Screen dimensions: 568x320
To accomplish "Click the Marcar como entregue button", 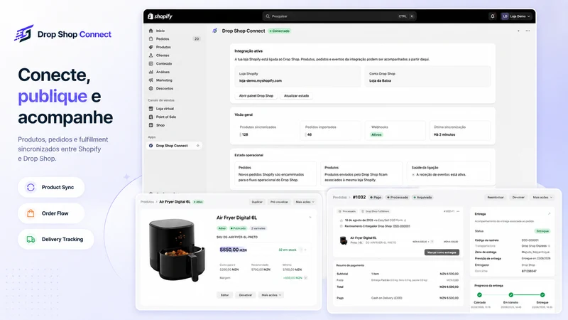I will (442, 252).
